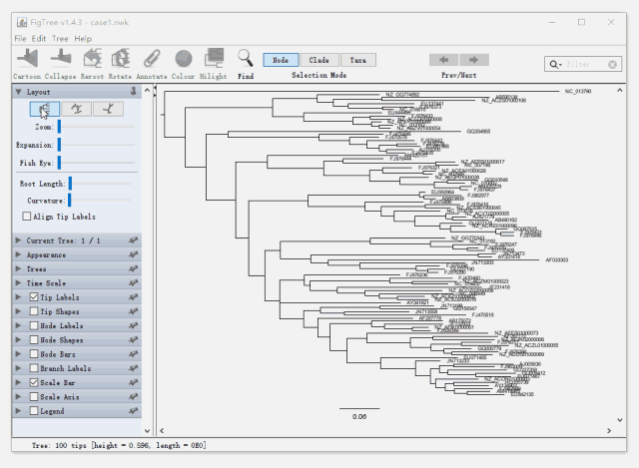The width and height of the screenshot is (639, 468).
Task: Click the filter search magnifier dropdown
Action: point(556,64)
